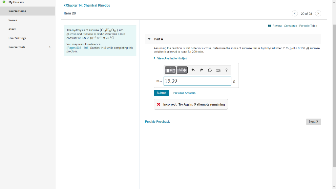This screenshot has height=189, width=336.
Task: Reset the answer field
Action: pos(210,70)
